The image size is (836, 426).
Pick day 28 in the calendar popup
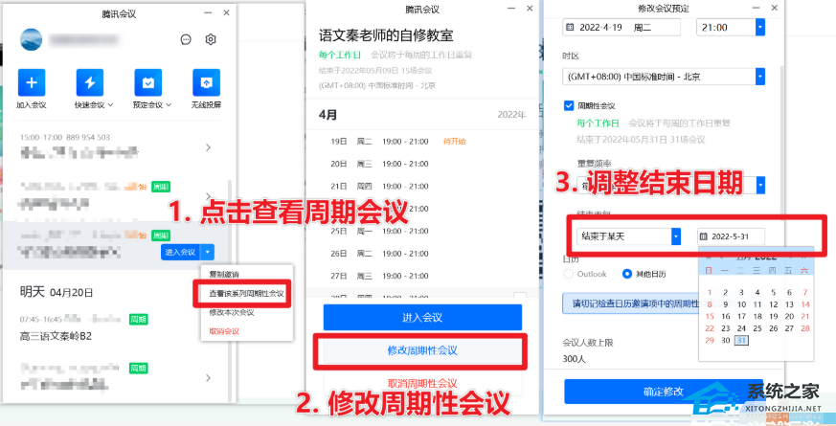(x=805, y=328)
